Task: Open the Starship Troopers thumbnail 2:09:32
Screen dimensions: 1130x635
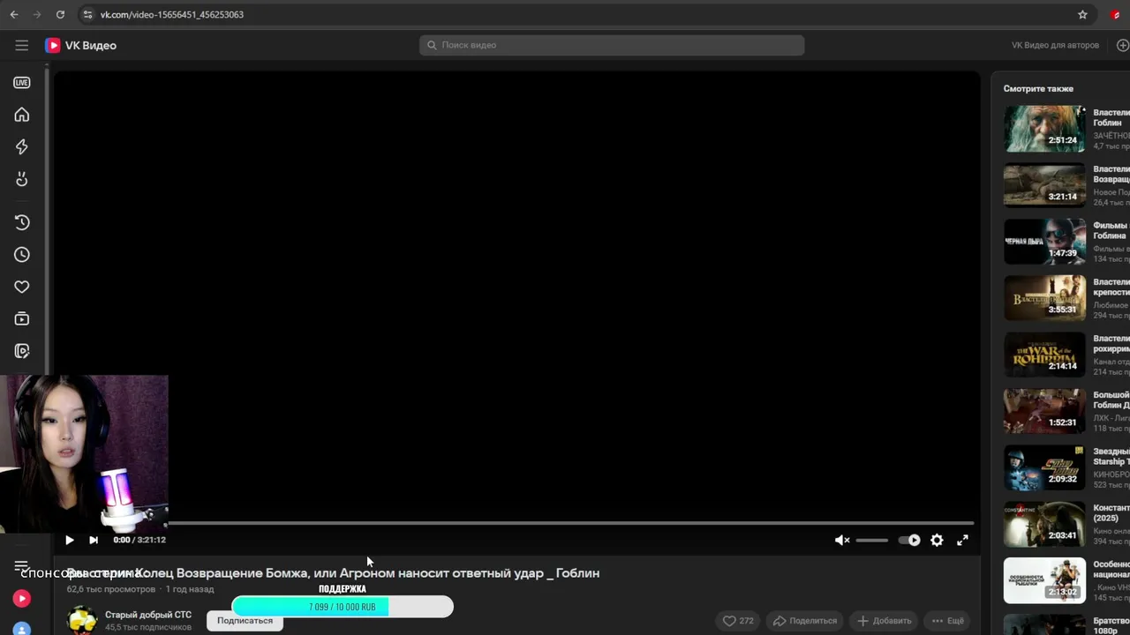Action: [x=1044, y=467]
